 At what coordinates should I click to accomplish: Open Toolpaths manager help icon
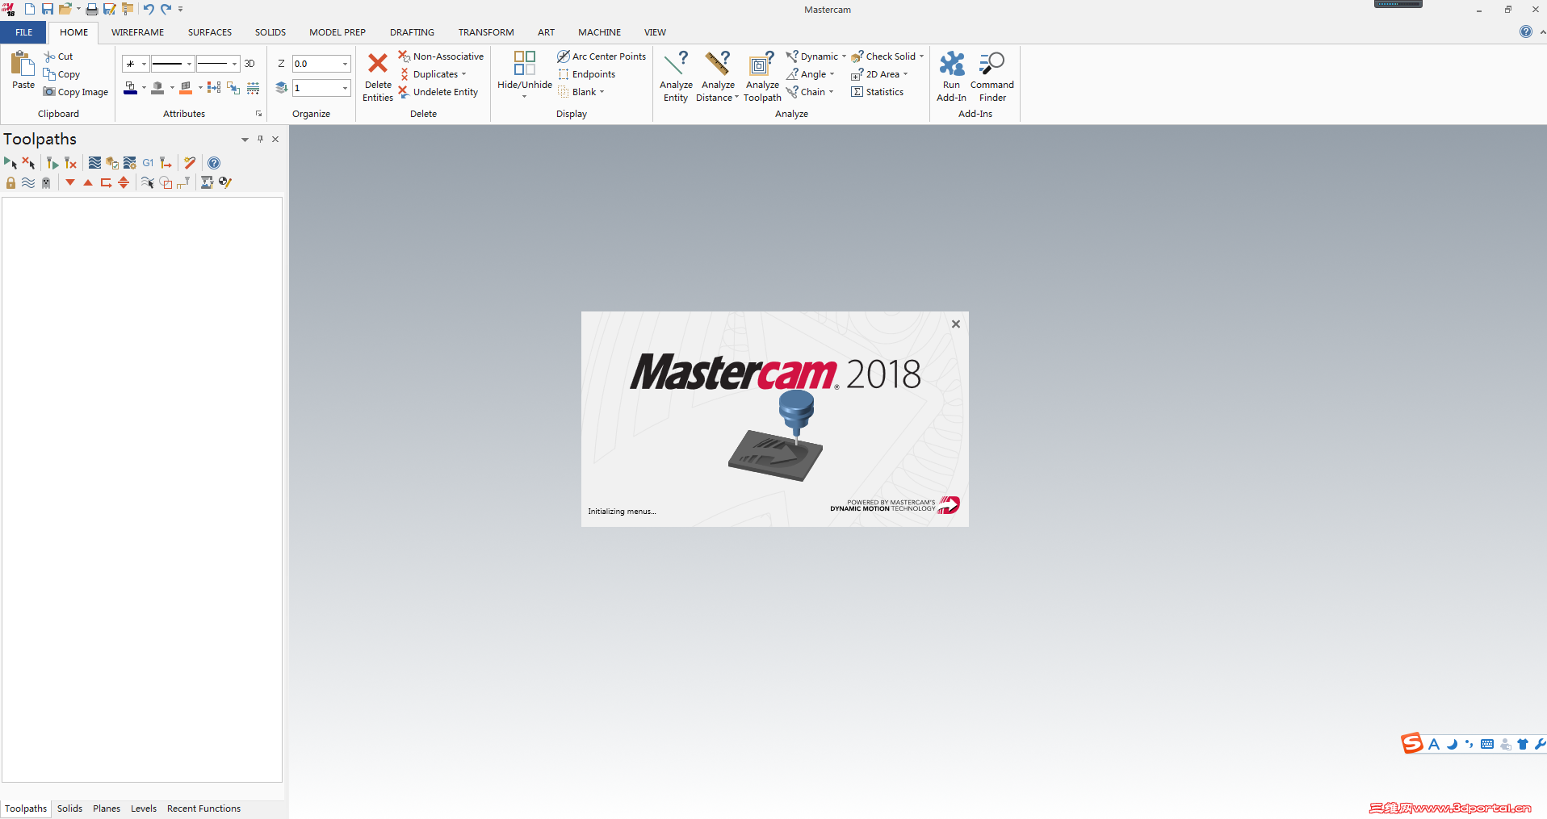point(214,163)
